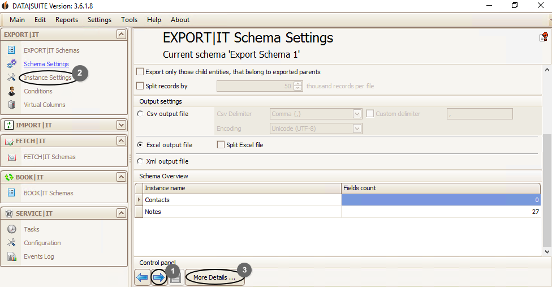This screenshot has height=287, width=552.
Task: Collapse the SERVICE|IT panel
Action: point(121,213)
